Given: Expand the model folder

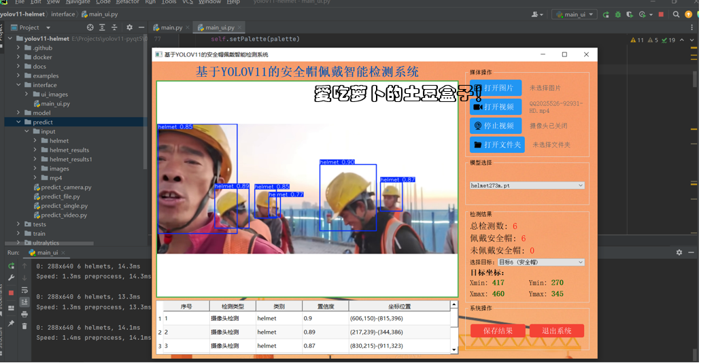Looking at the screenshot, I should click(19, 113).
